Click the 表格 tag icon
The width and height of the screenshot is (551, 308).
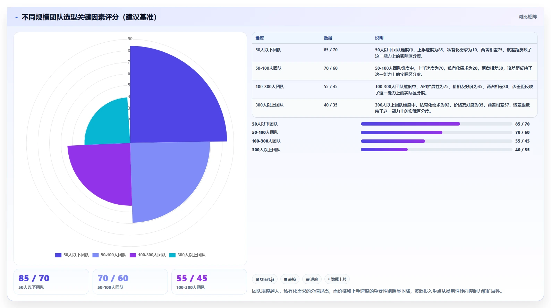click(x=286, y=280)
